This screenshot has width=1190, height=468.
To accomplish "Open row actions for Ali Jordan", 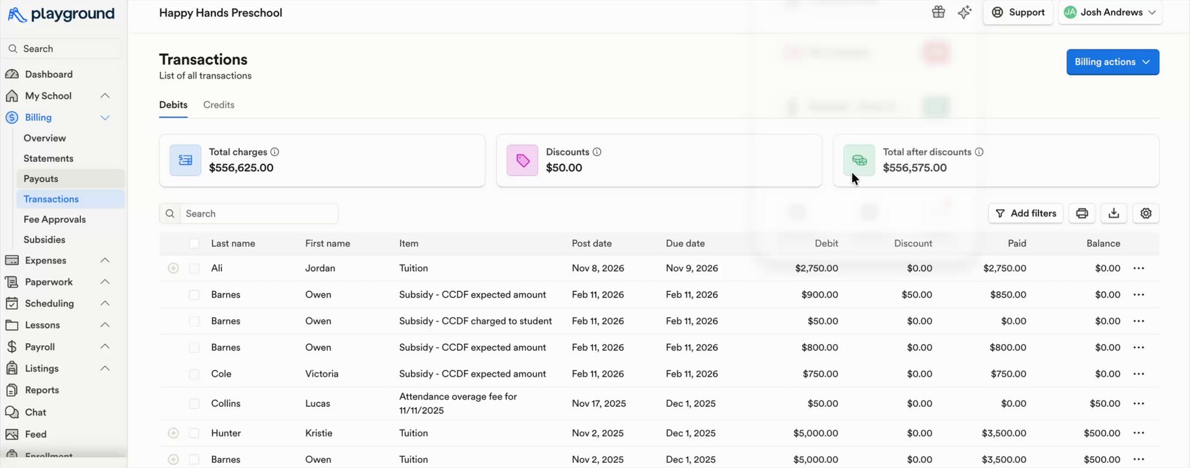I will click(x=1139, y=268).
